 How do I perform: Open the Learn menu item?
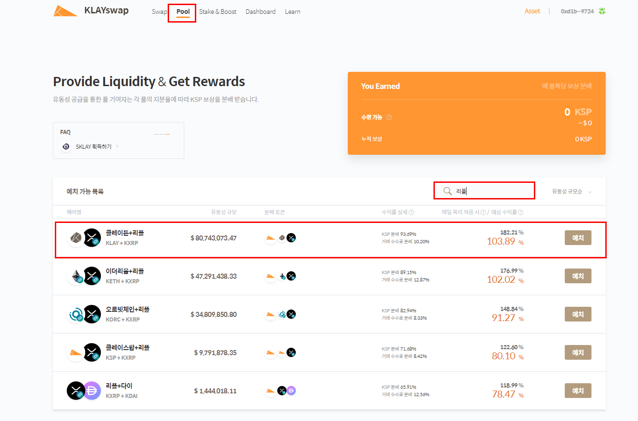point(293,12)
